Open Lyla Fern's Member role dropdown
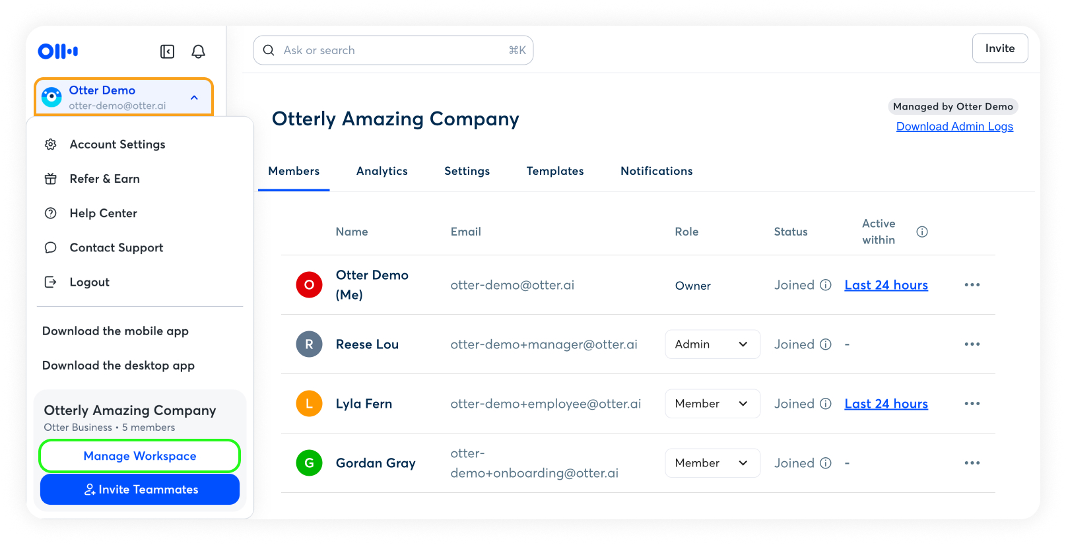This screenshot has height=545, width=1066. click(x=712, y=404)
